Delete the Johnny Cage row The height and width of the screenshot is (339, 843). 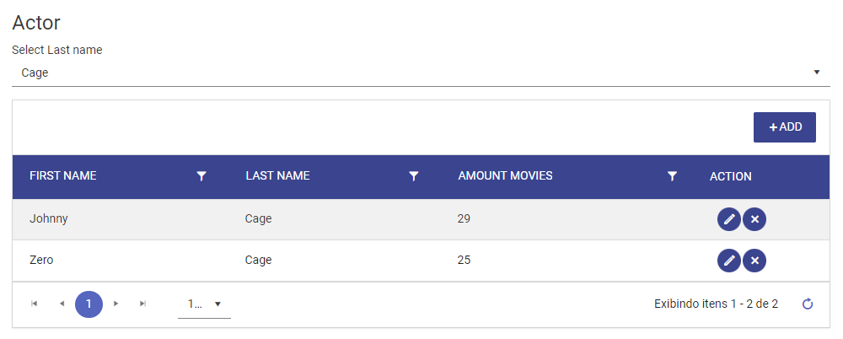point(754,219)
